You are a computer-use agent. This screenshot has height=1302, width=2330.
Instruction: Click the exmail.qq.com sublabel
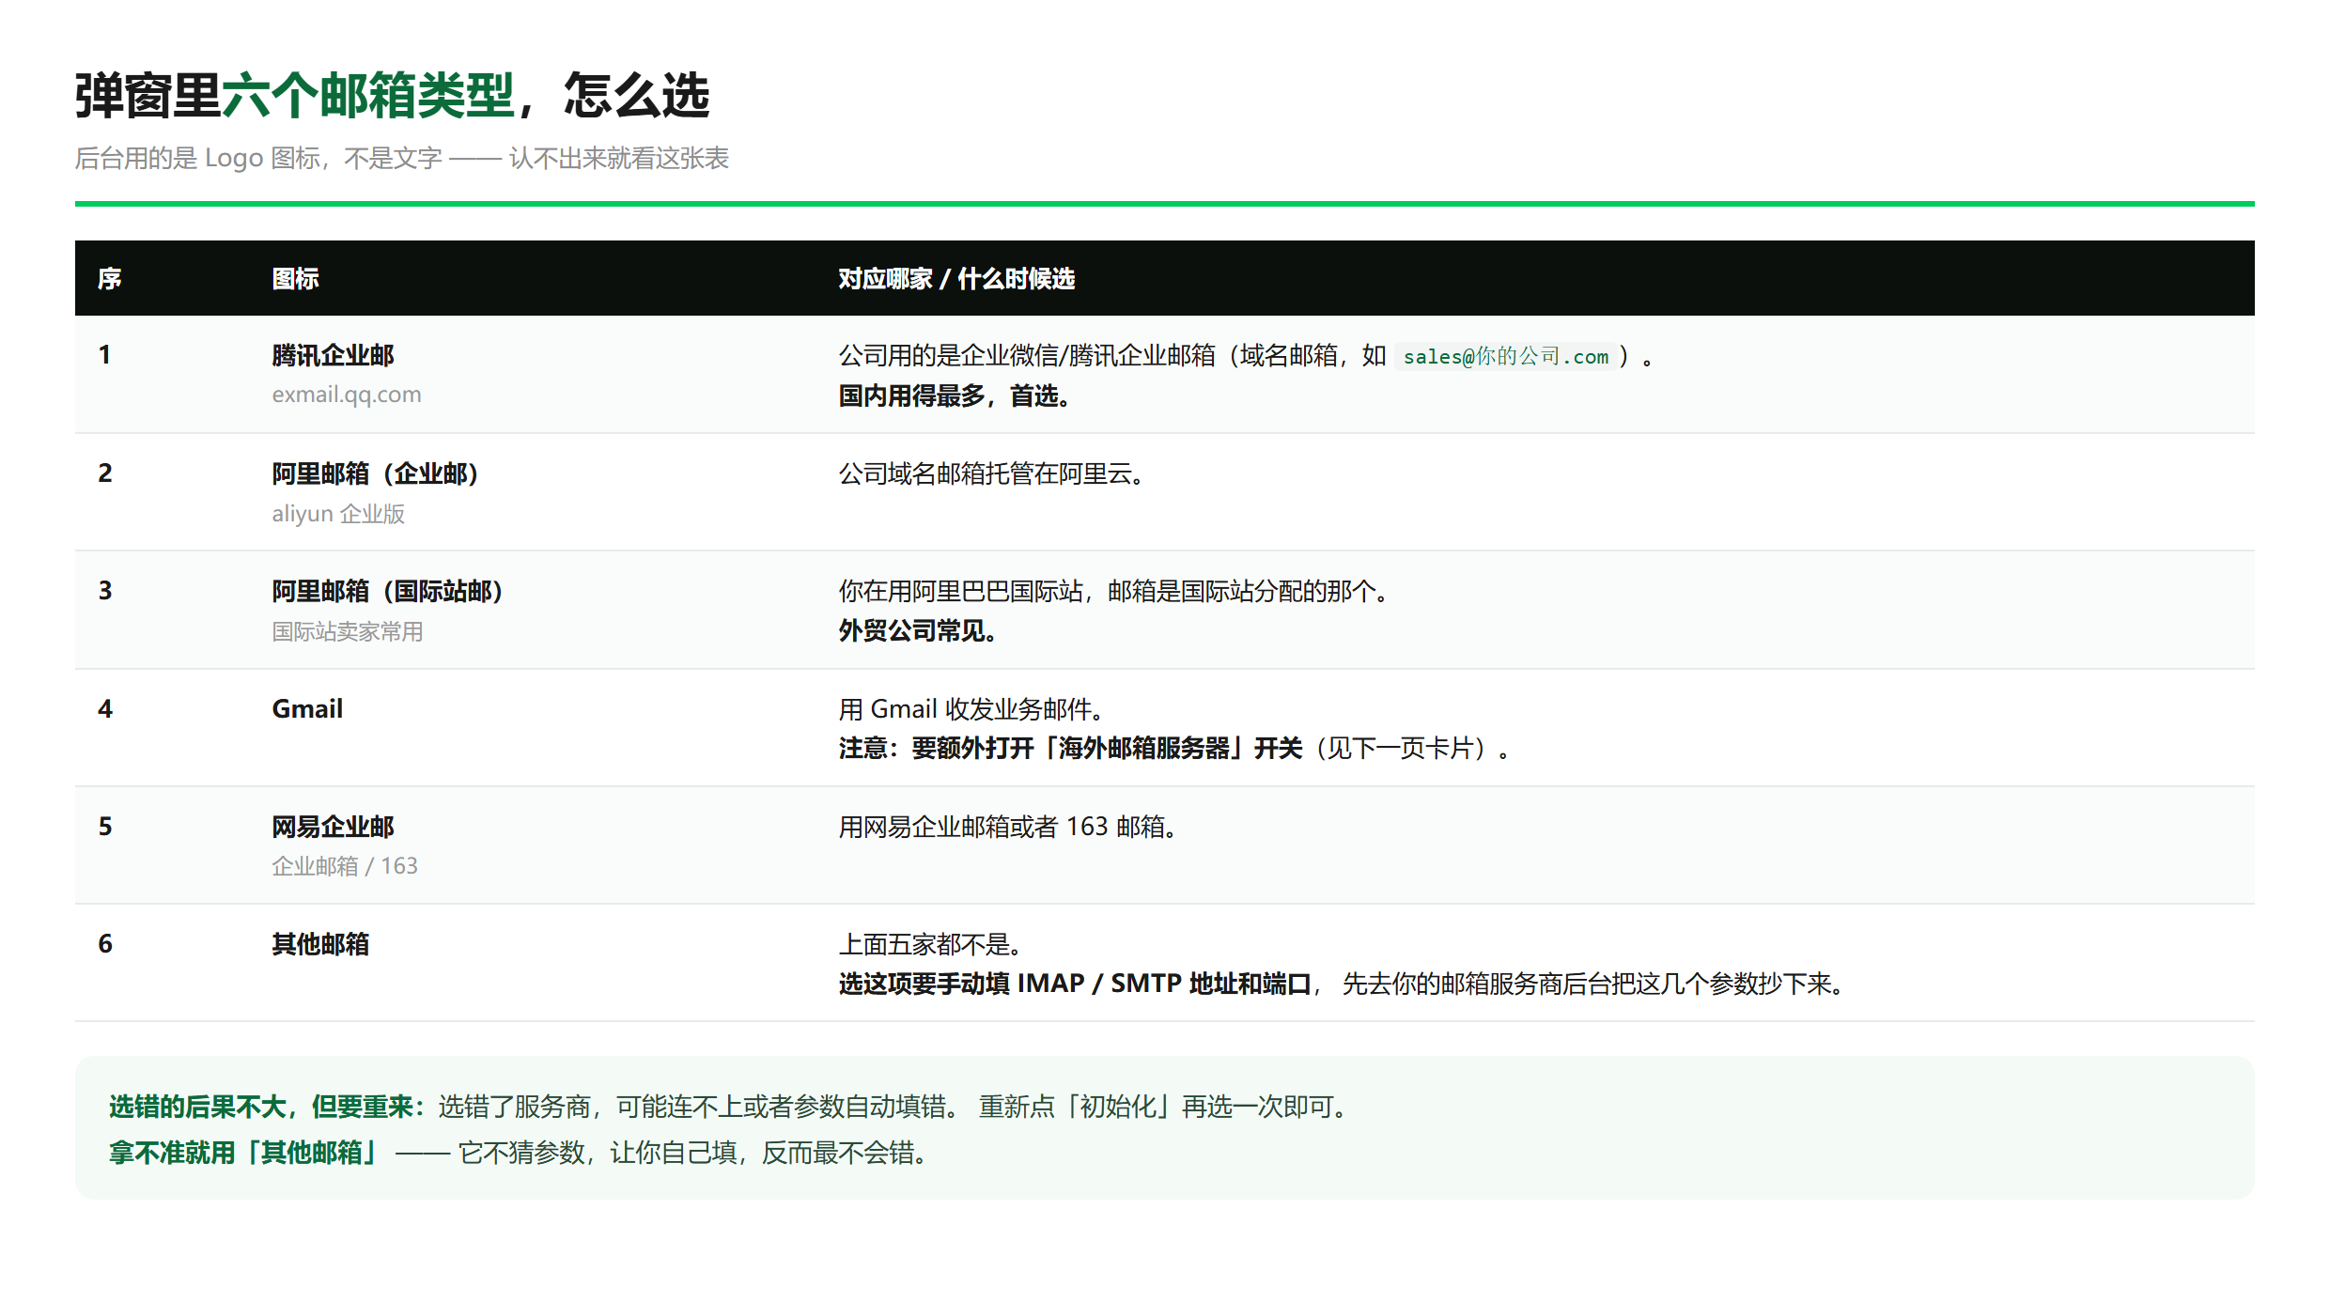pyautogui.click(x=347, y=395)
